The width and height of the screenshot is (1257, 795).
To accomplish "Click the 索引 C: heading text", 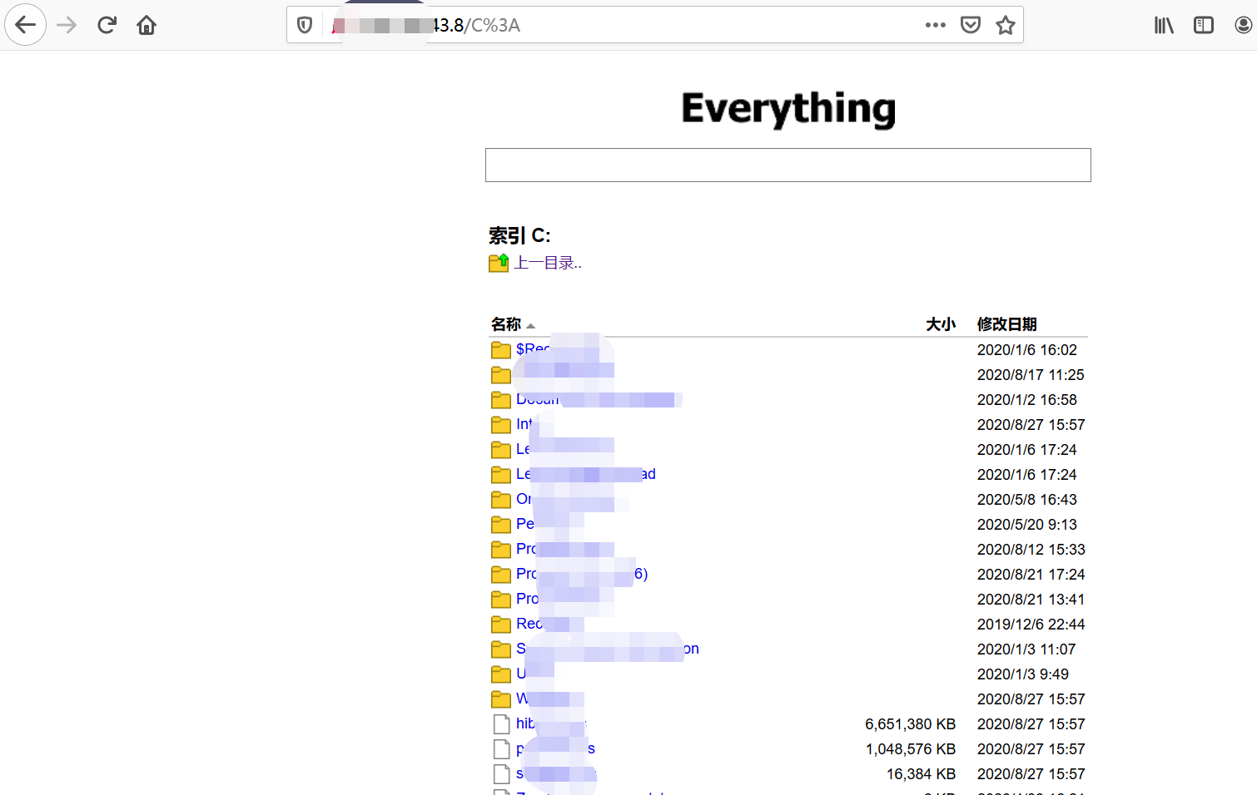I will coord(519,235).
